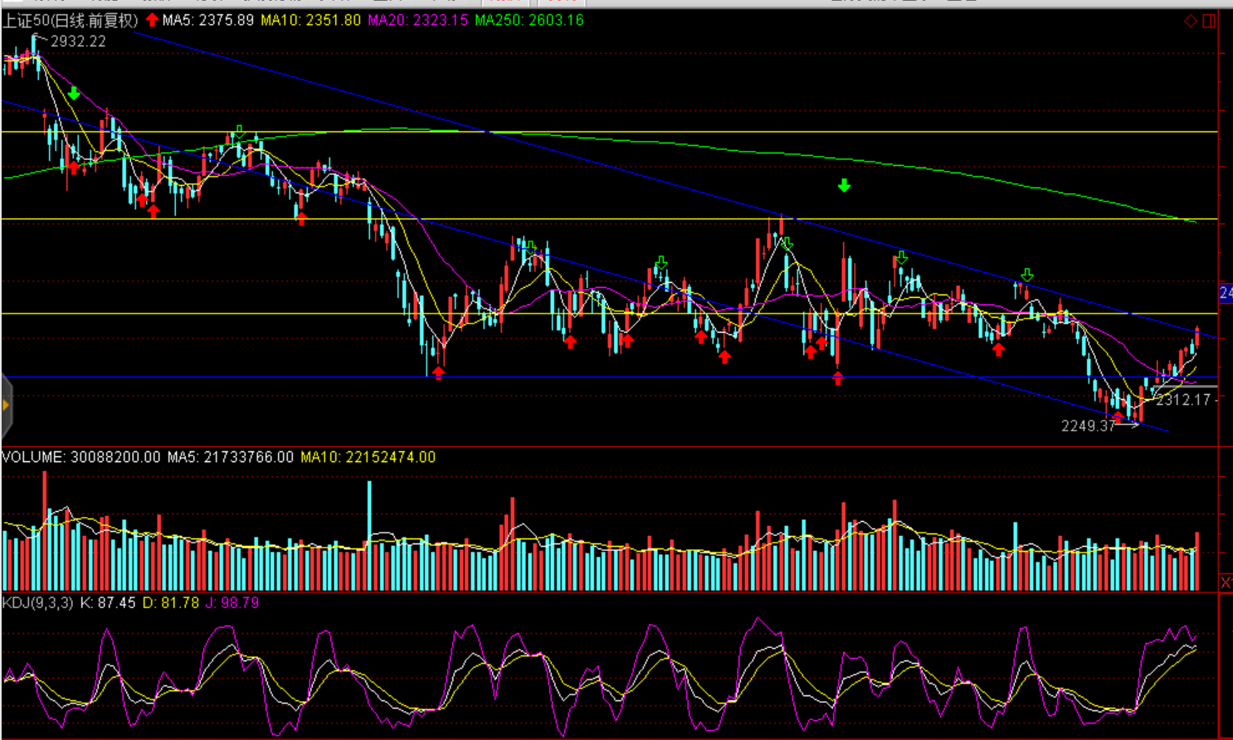Select the MA10 indicator value in yellow
Screen dimensions: 1233x740
tap(310, 20)
